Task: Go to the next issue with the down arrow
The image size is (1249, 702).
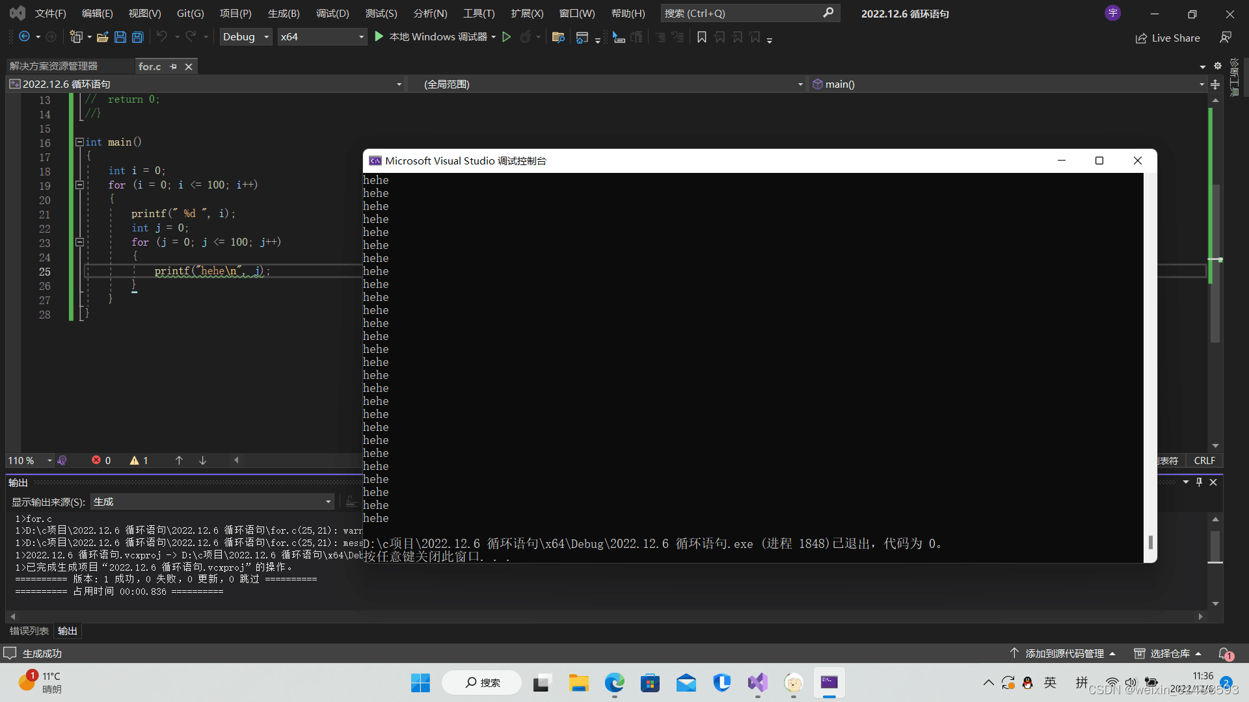Action: pos(202,460)
